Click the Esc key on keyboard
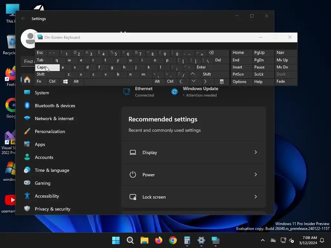This screenshot has width=331, height=248. (41, 53)
